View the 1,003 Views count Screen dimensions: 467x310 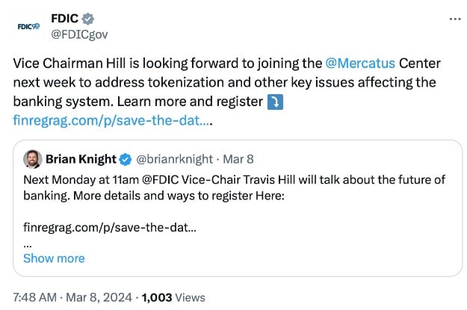coord(173,297)
